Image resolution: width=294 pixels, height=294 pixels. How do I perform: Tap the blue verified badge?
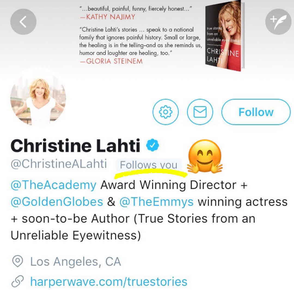pyautogui.click(x=152, y=145)
